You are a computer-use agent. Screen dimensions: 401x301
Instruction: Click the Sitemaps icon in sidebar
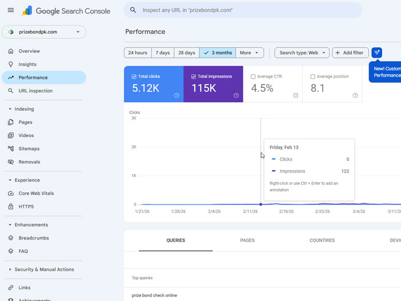click(11, 149)
